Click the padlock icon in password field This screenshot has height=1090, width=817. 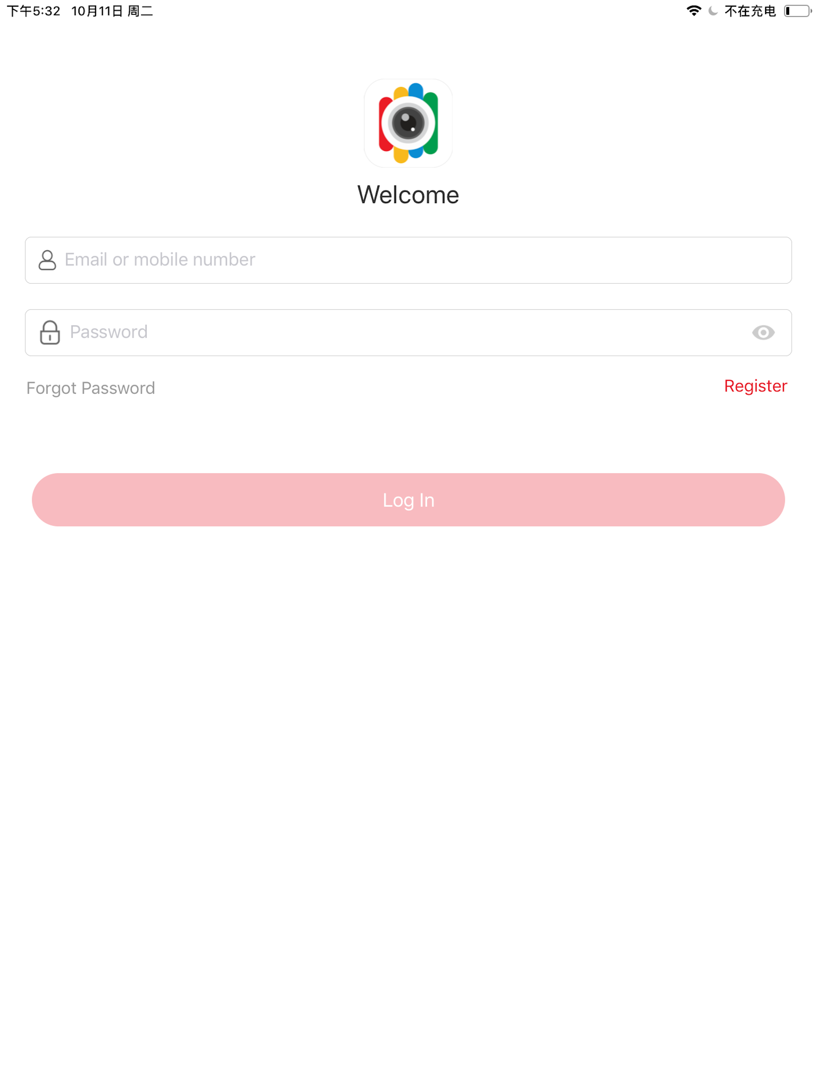pos(50,332)
